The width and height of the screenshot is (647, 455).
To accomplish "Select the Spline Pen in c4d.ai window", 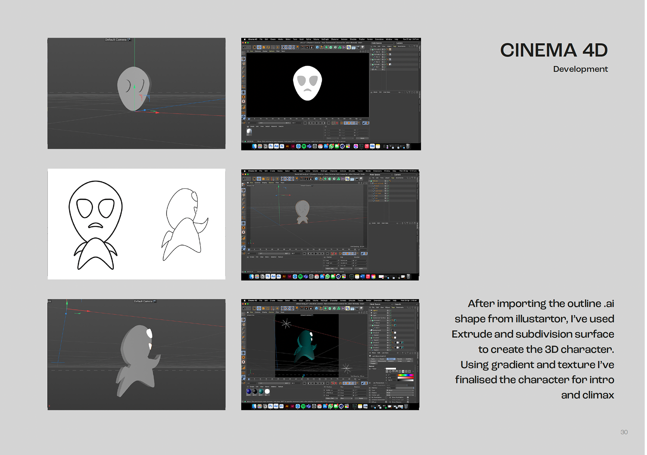I will [x=322, y=47].
